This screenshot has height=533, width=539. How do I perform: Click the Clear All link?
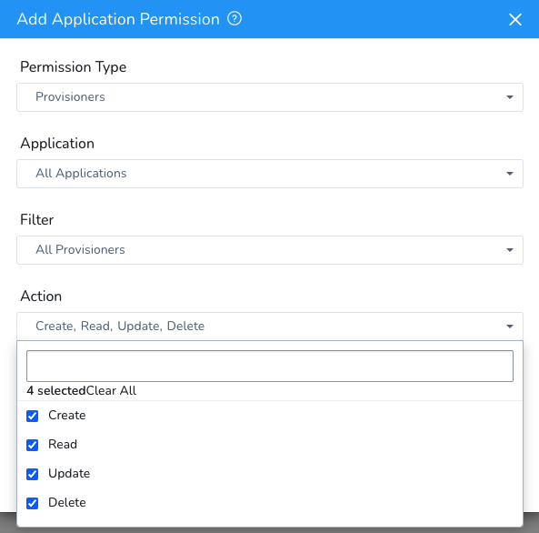[x=111, y=390]
